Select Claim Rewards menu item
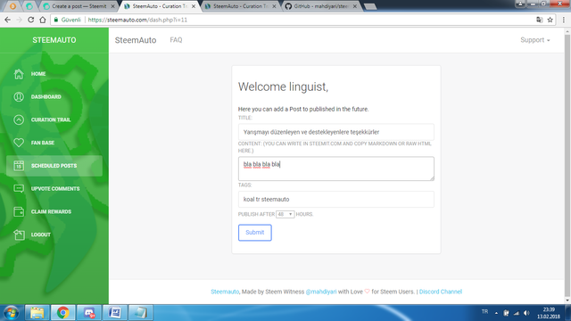 pos(51,211)
